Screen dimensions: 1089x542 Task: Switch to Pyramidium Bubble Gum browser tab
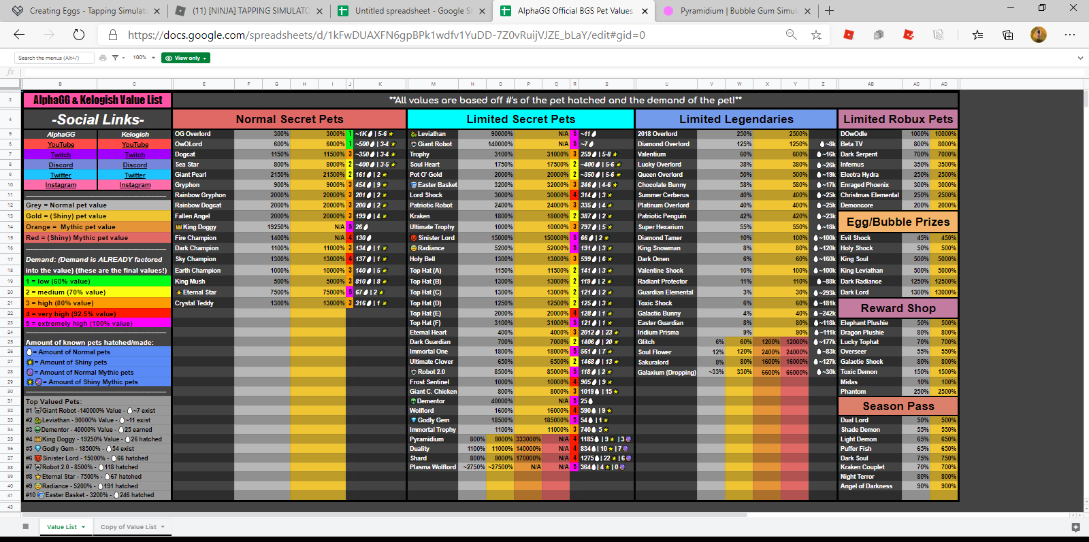coord(737,11)
